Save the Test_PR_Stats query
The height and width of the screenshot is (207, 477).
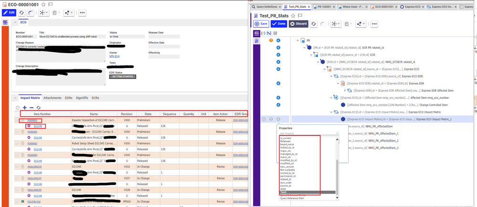click(x=261, y=23)
